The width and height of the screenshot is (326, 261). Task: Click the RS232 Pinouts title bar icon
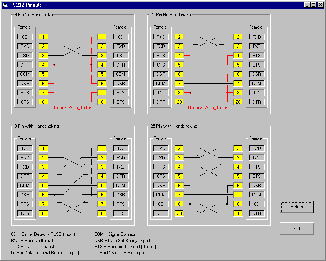[5, 5]
